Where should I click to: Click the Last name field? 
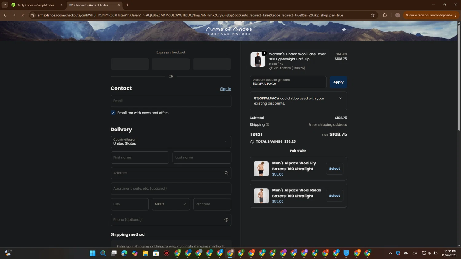[202, 157]
